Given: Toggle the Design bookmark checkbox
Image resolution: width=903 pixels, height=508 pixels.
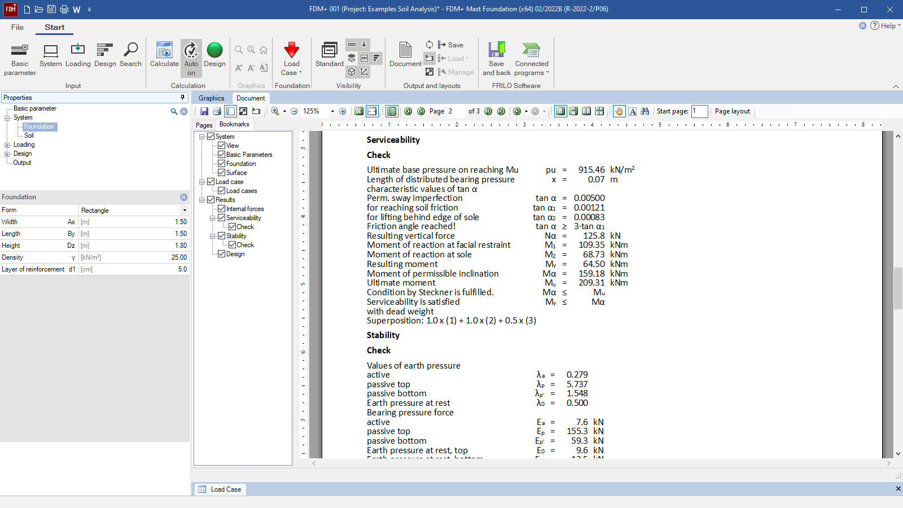Looking at the screenshot, I should [222, 254].
